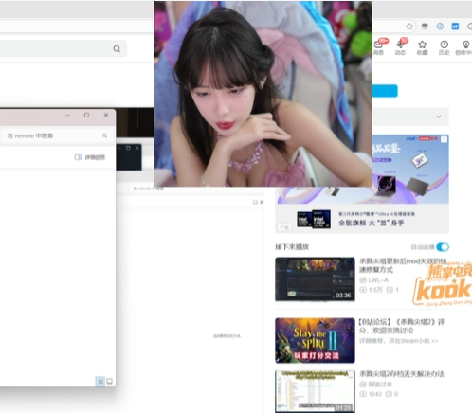
Task: Open the blue square browser extension icon
Action: pyautogui.click(x=455, y=27)
